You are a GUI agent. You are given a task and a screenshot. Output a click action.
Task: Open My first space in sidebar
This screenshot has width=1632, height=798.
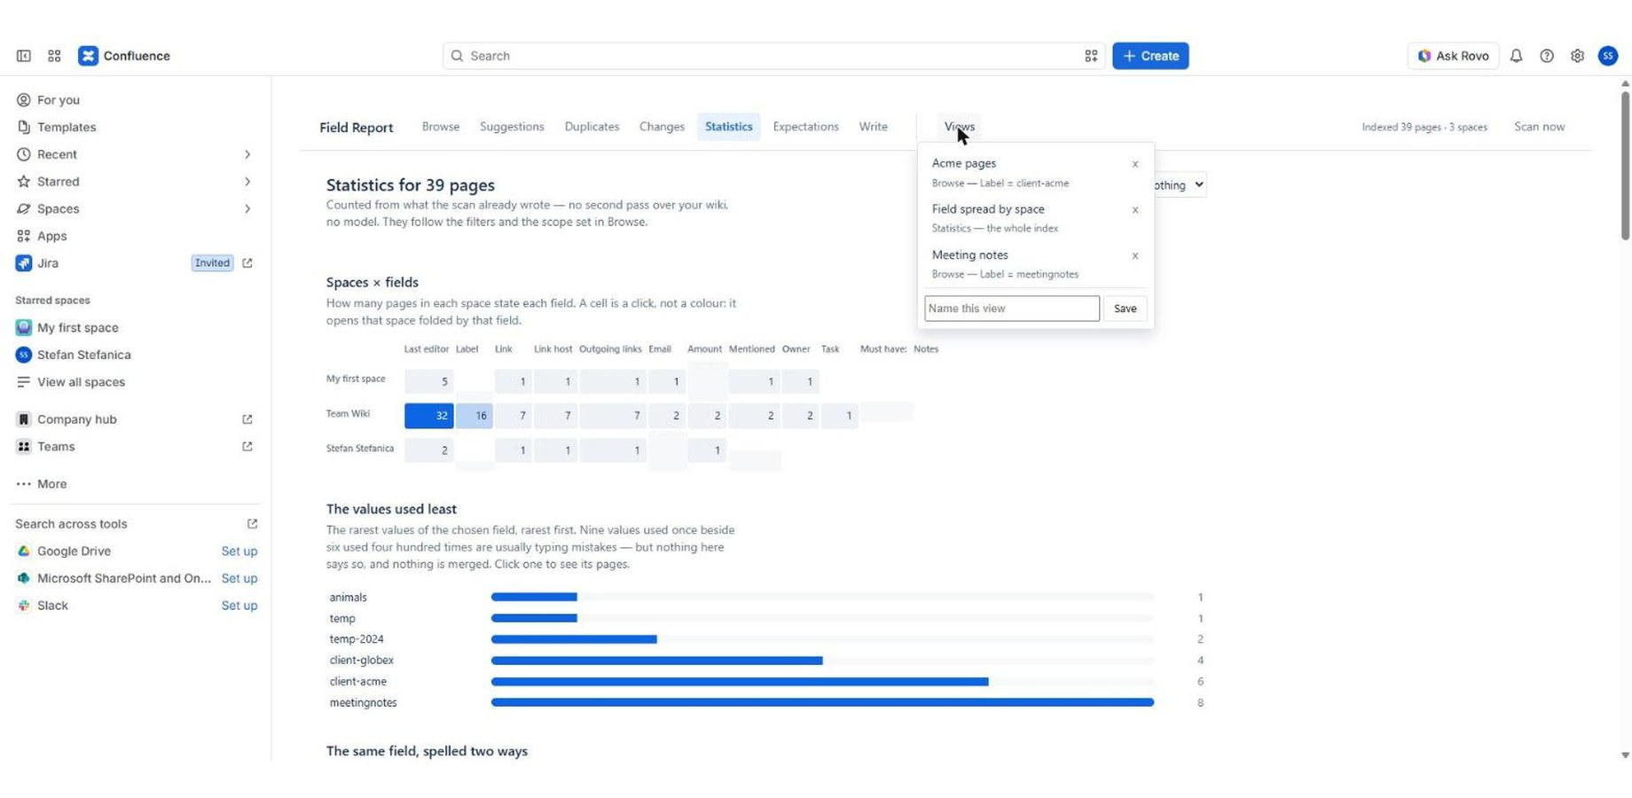coord(78,328)
